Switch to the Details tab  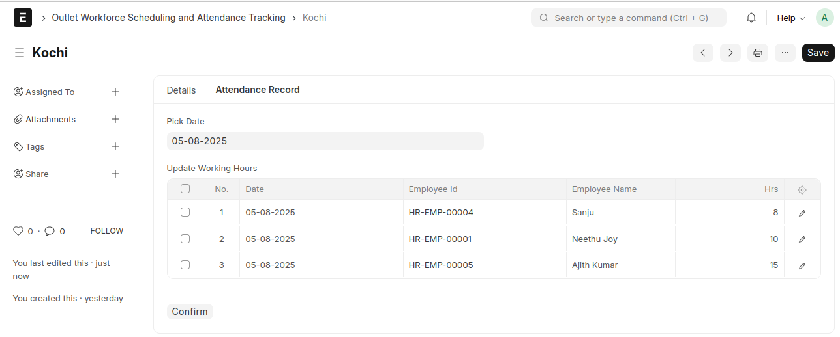click(181, 90)
